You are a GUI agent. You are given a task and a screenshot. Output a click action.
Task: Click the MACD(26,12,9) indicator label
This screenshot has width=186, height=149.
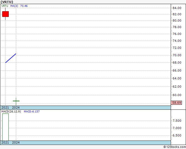pos(11,112)
